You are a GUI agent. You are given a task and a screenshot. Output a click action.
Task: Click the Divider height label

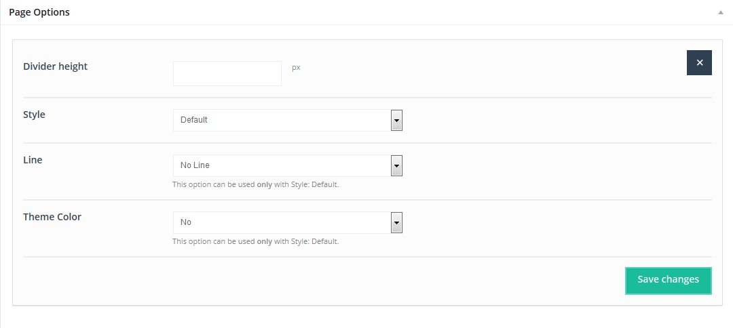[x=55, y=66]
